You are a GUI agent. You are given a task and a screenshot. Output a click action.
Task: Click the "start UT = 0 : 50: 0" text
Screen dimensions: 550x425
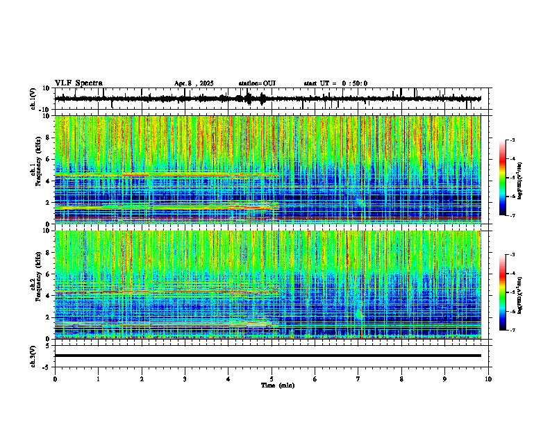click(335, 83)
